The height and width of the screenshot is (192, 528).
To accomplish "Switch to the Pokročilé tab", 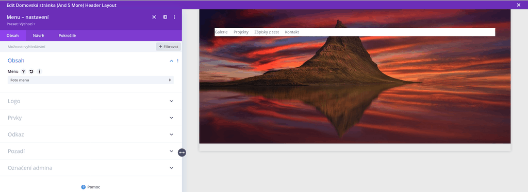I will [x=67, y=35].
